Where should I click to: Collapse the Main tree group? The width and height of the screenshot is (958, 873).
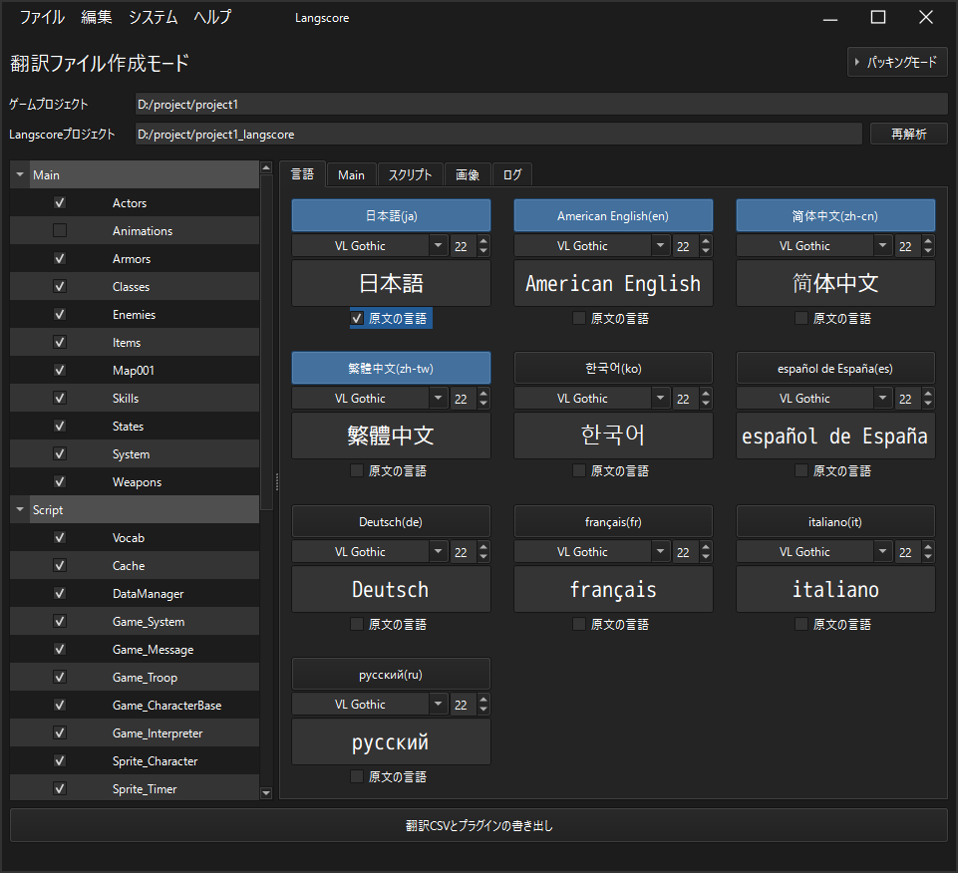click(20, 174)
